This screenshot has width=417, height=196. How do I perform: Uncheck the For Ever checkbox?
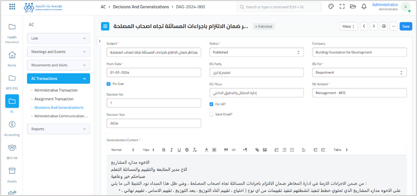point(108,84)
